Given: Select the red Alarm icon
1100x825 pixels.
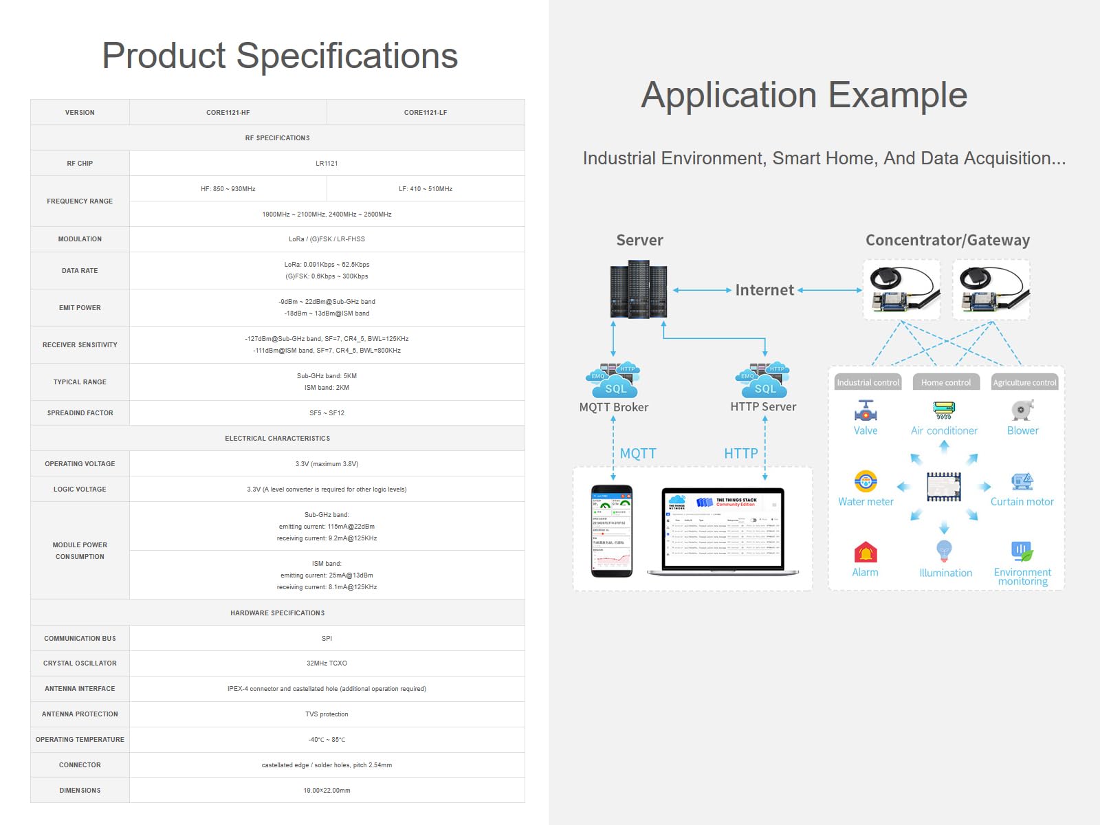Looking at the screenshot, I should click(866, 552).
